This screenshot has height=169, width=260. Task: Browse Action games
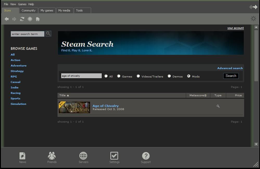click(15, 60)
